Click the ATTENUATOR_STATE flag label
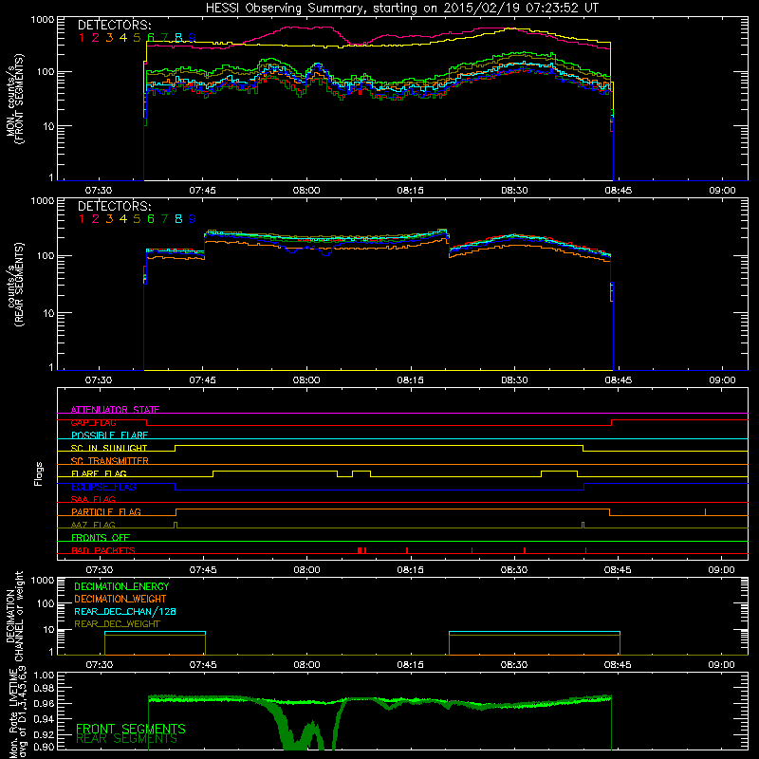 click(x=115, y=410)
